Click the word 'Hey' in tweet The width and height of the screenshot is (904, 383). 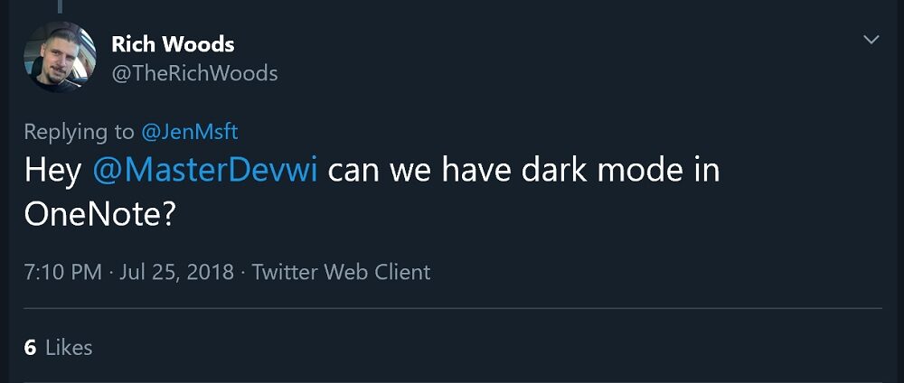click(52, 171)
